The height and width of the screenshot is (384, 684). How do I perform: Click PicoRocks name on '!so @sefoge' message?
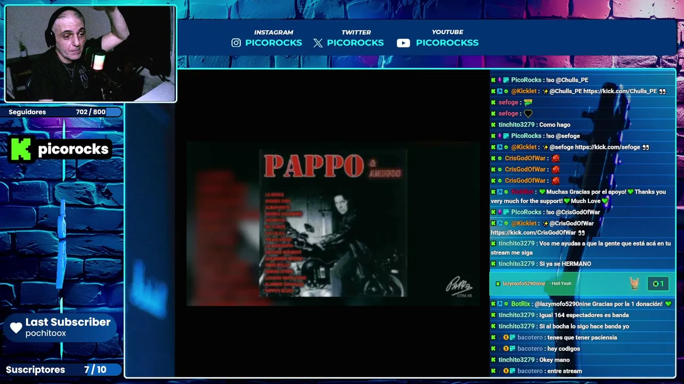tap(526, 136)
